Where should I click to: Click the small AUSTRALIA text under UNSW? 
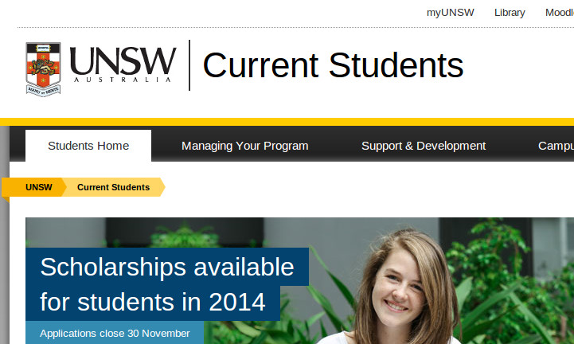point(123,80)
